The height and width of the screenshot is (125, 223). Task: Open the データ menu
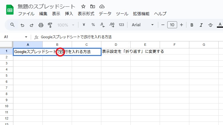[105, 14]
